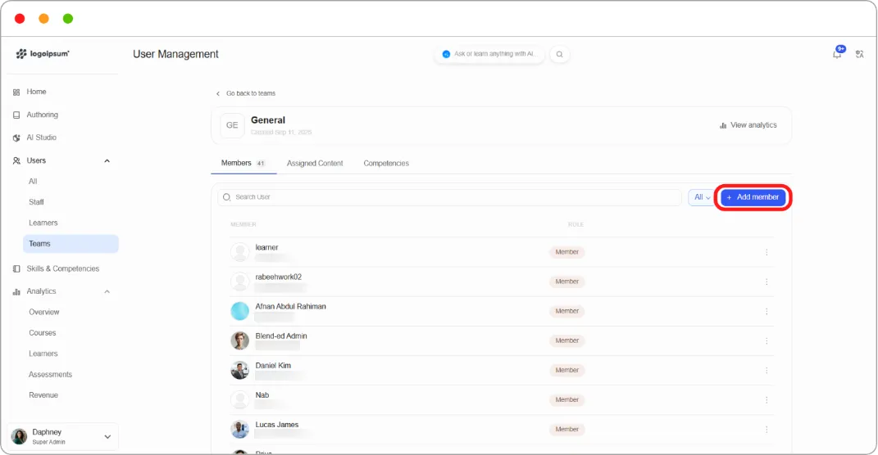The image size is (878, 455).
Task: Click the Skills & Competencies icon
Action: [x=16, y=269]
